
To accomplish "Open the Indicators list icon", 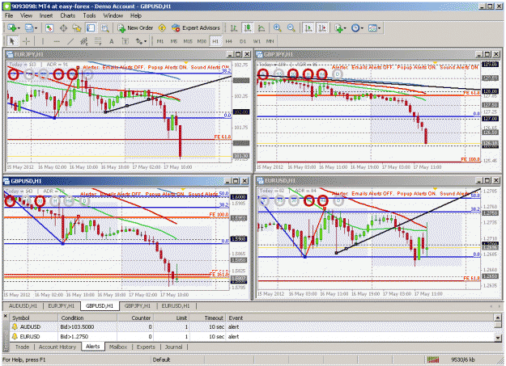I will coord(338,28).
